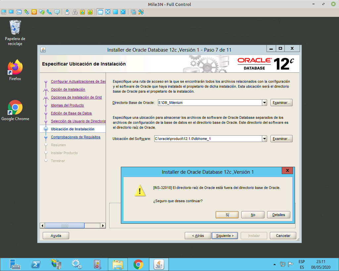Click Detalles on the warning dialog
339x271 pixels.
tap(278, 214)
